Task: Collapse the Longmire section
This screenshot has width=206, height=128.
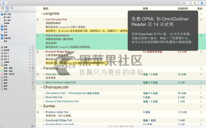Action: click(41, 14)
